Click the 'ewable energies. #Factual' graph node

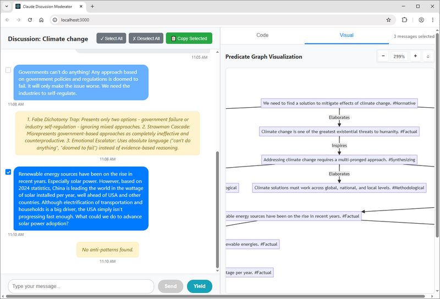tap(252, 244)
